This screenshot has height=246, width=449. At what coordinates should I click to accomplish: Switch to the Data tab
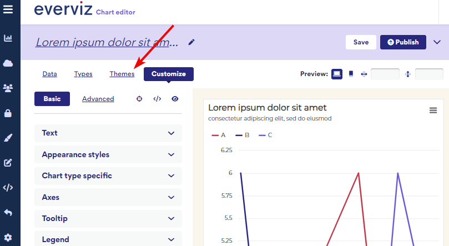[x=49, y=74]
